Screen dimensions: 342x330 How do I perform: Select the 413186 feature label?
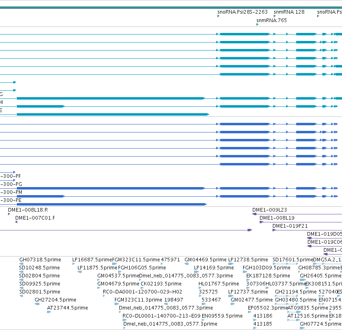click(x=263, y=316)
